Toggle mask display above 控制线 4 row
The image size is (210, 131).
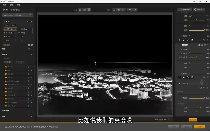(x=202, y=80)
